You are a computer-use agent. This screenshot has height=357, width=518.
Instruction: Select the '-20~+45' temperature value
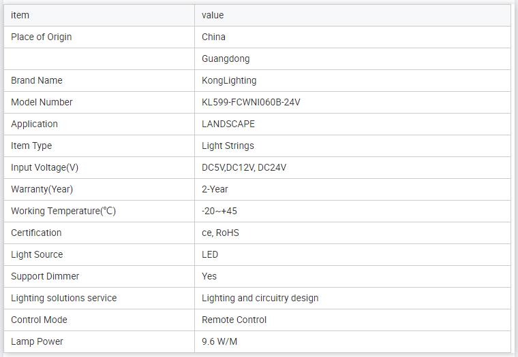click(x=219, y=211)
